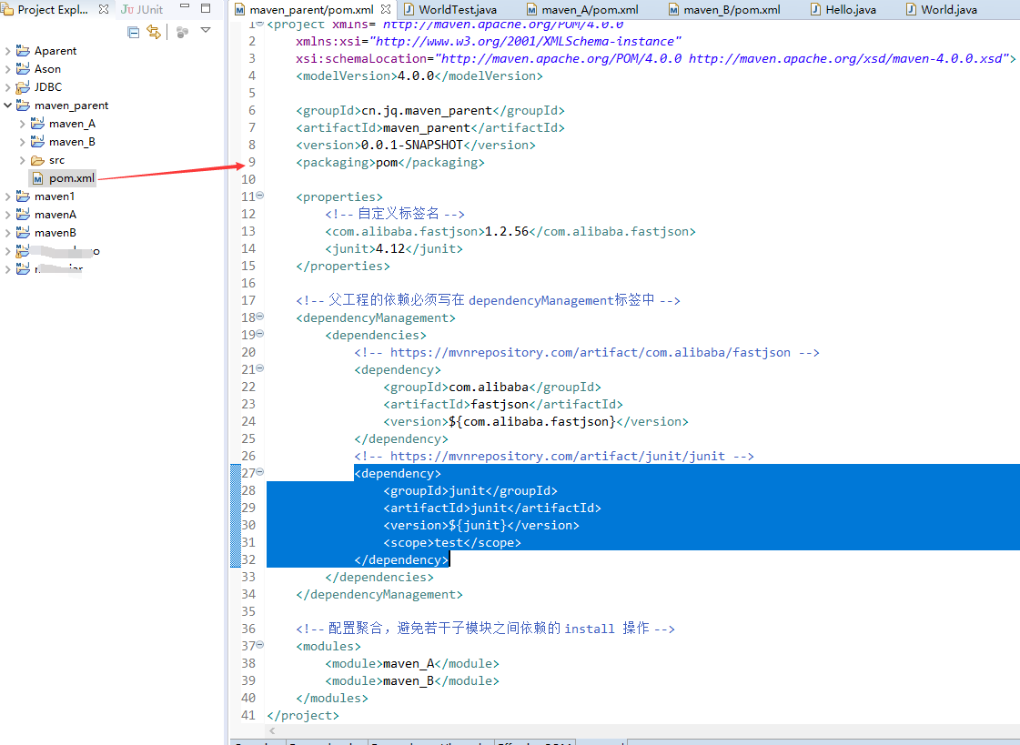Open the maven_A/pom.xml editor tab

pos(590,10)
